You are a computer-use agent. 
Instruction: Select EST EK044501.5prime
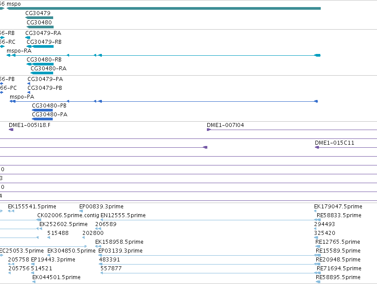(57, 277)
